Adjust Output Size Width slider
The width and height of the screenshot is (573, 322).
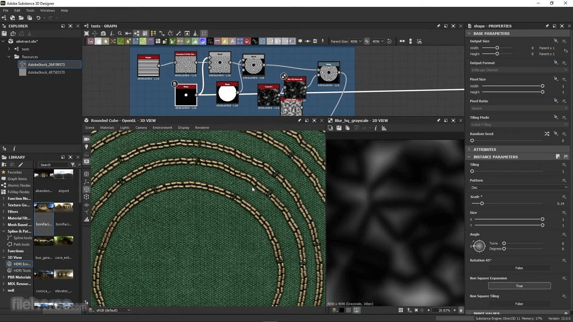(497, 48)
